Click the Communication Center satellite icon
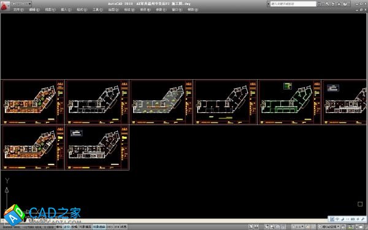 click(x=333, y=4)
